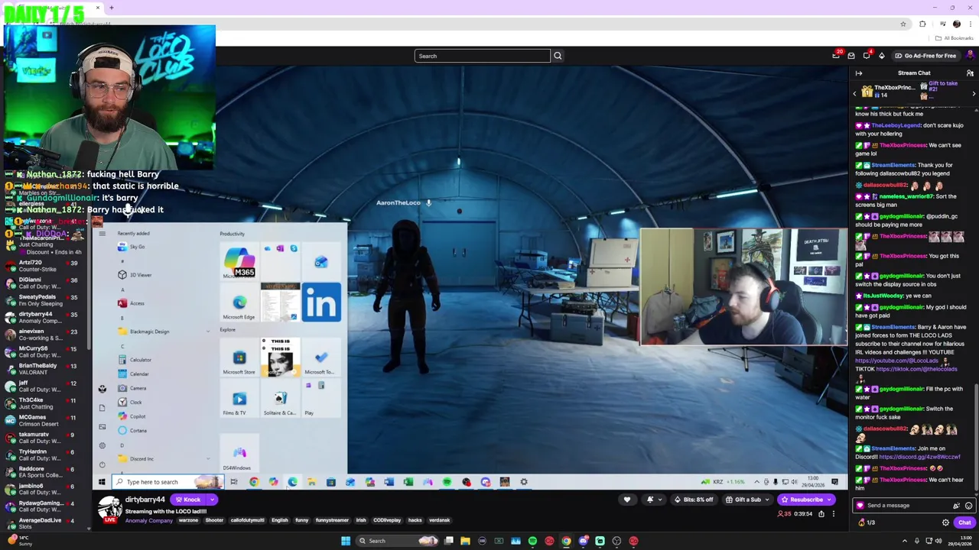Open a new browser tab with plus
The height and width of the screenshot is (550, 979).
(x=112, y=8)
